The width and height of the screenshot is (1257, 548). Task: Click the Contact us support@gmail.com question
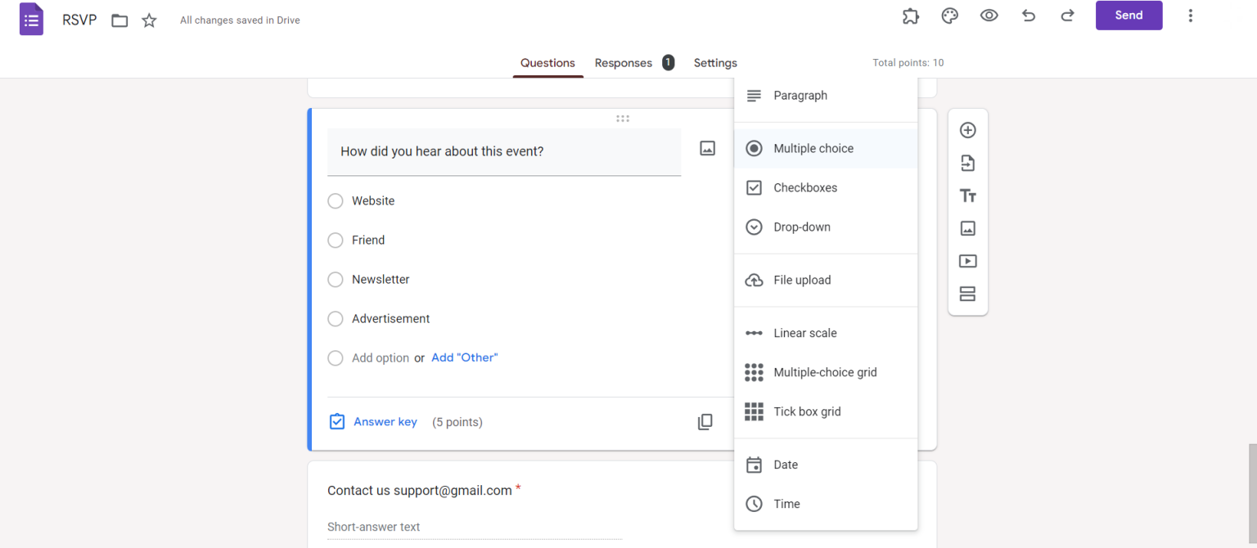[420, 490]
